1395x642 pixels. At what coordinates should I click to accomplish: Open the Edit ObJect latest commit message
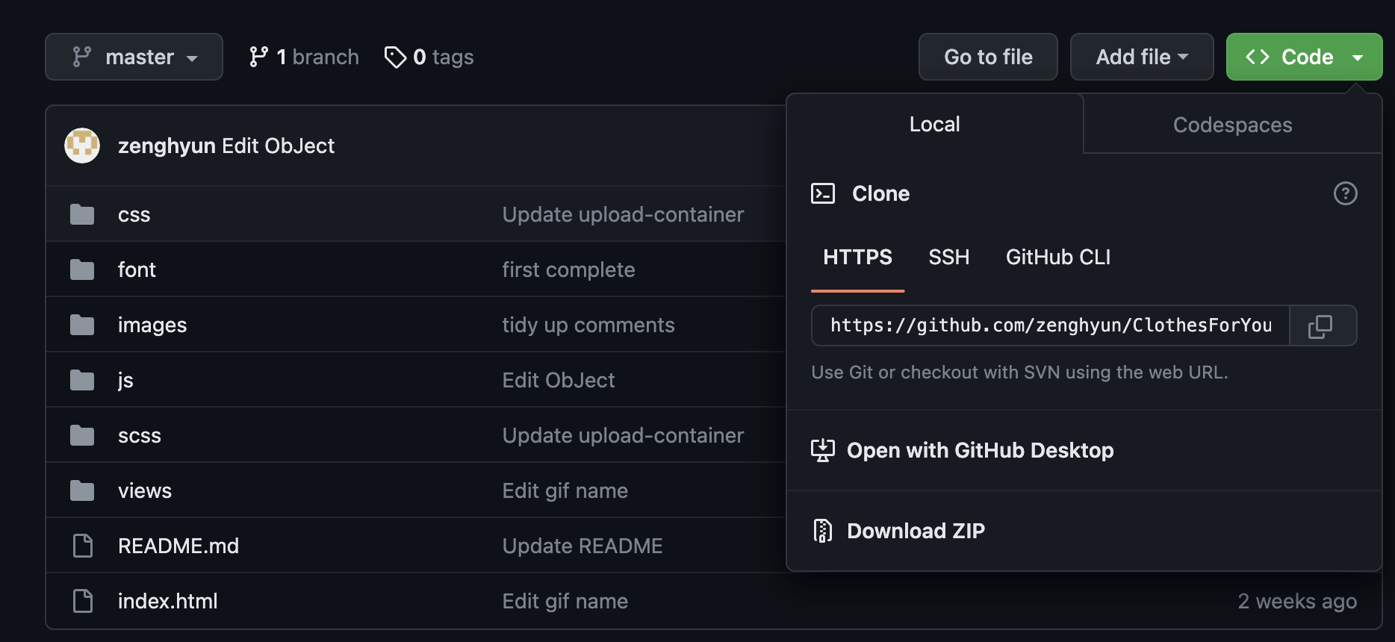pos(279,146)
